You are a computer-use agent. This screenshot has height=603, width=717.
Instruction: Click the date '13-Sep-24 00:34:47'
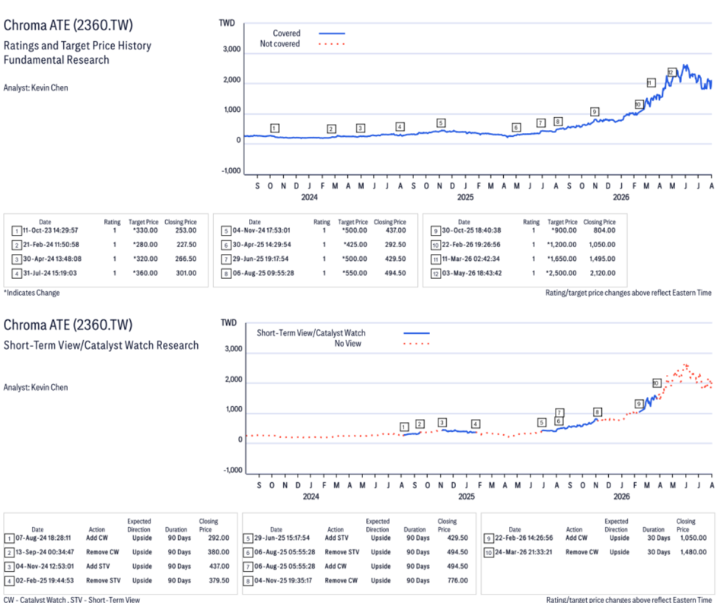[45, 552]
